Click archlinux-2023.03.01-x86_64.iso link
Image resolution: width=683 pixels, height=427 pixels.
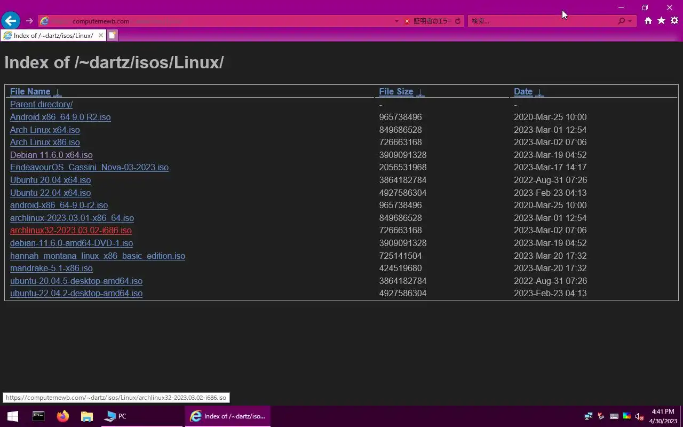coord(72,218)
